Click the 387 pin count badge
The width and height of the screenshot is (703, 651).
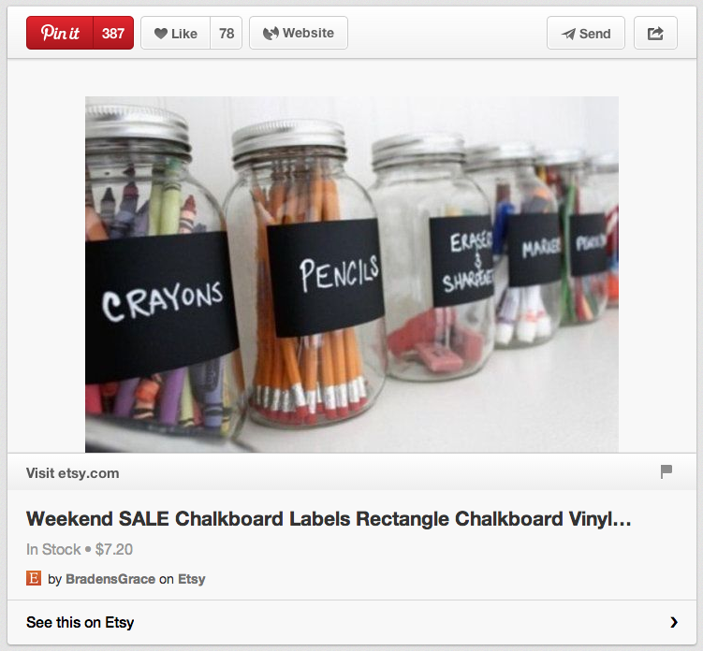[x=113, y=33]
